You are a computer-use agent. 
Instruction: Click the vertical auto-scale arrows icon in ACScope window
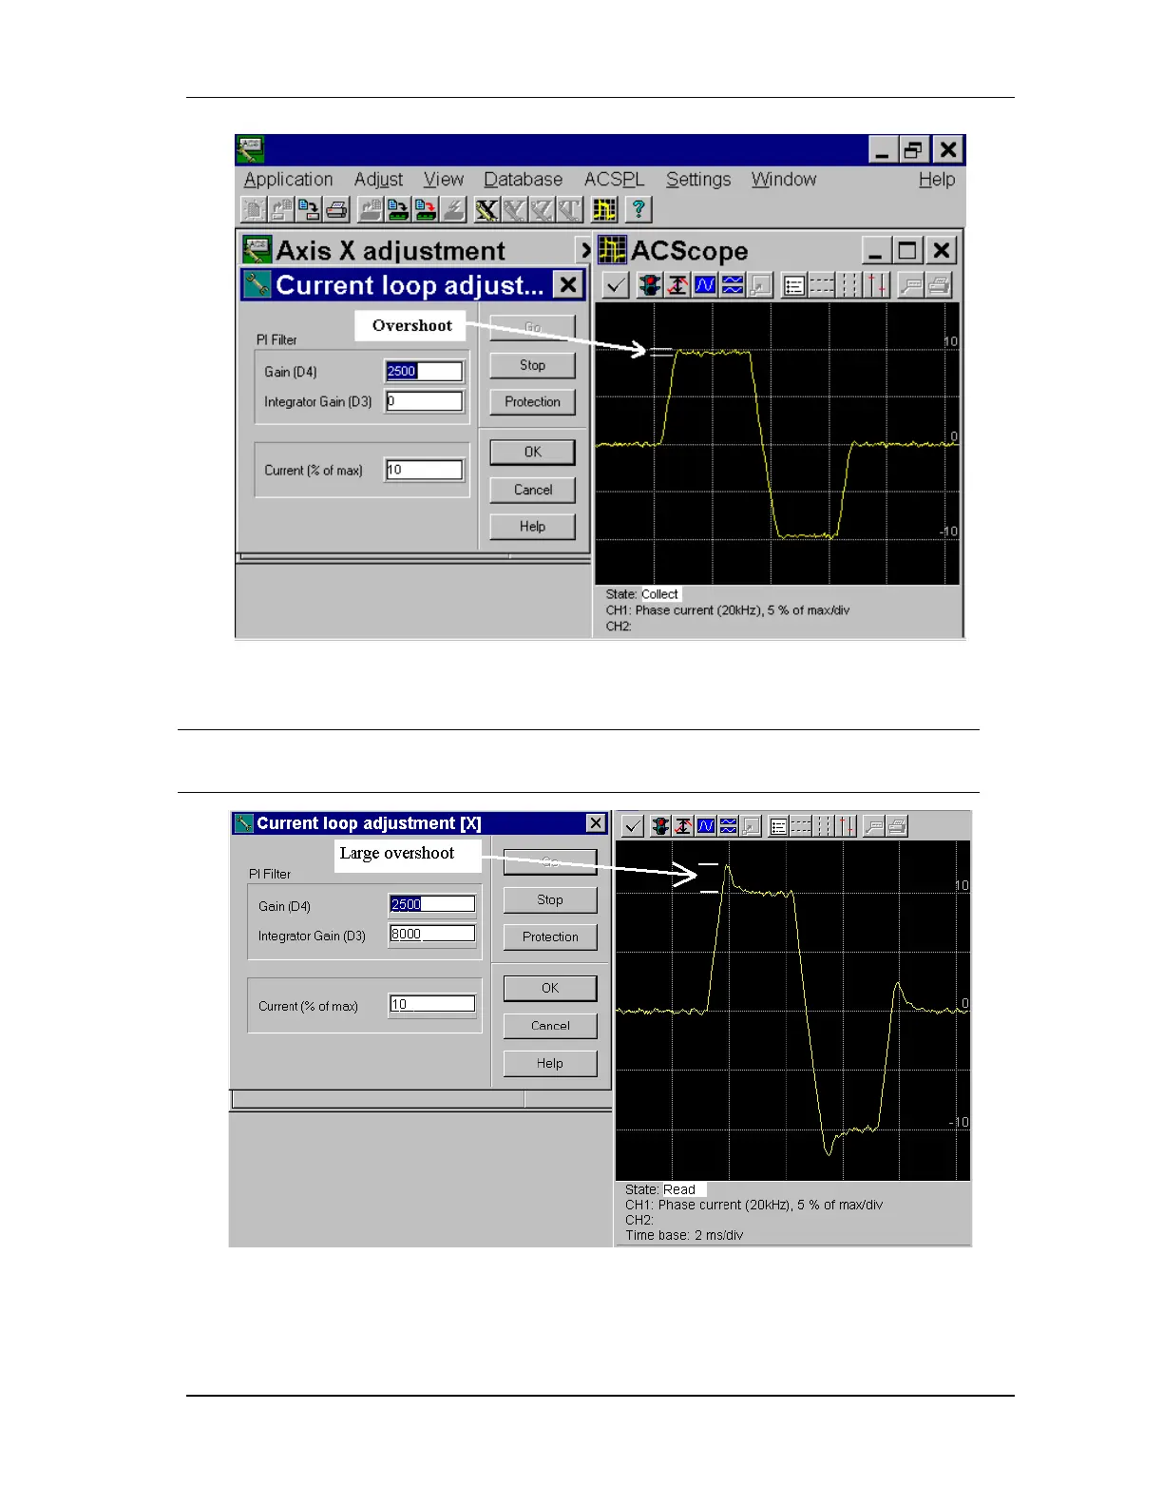pyautogui.click(x=677, y=284)
